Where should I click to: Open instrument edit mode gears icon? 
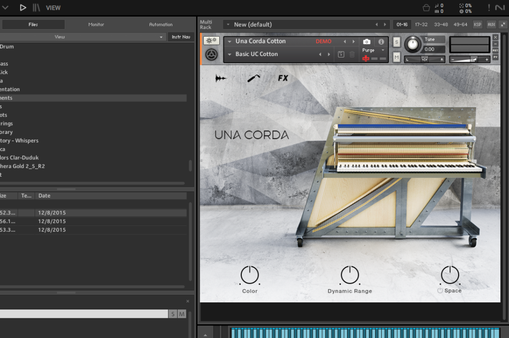tap(211, 41)
